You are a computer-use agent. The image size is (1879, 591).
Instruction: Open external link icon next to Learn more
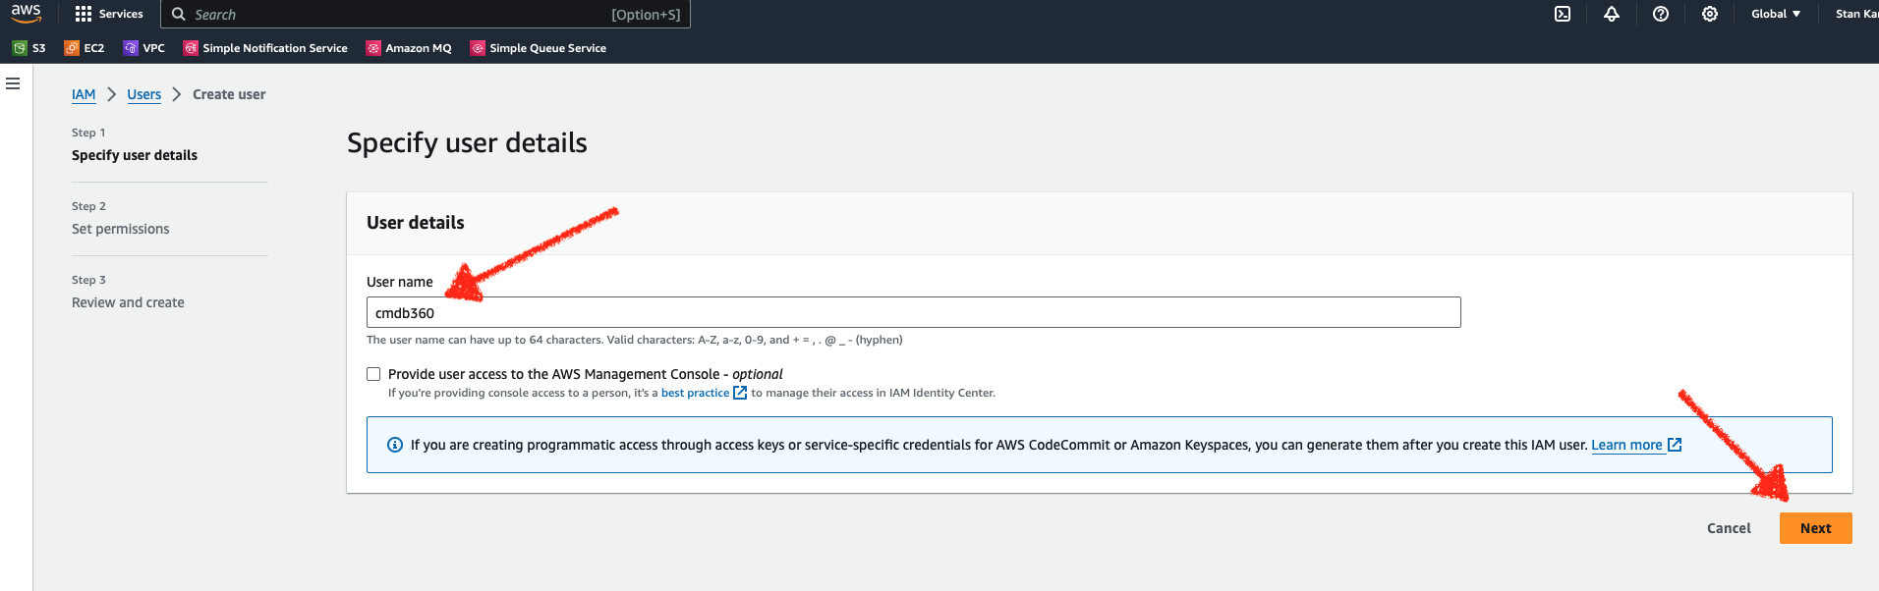click(x=1675, y=445)
